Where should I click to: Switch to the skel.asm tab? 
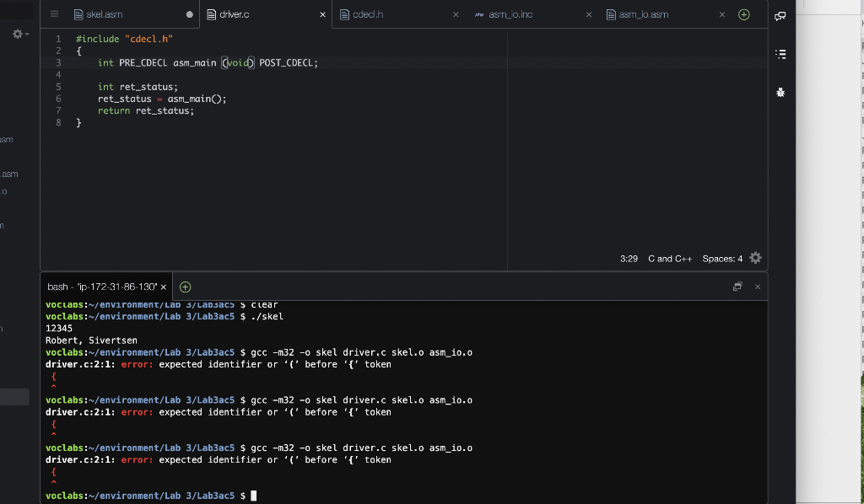click(x=104, y=14)
